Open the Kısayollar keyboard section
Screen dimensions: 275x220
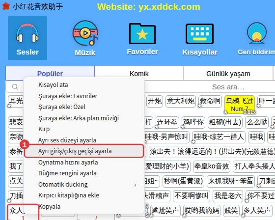200,39
